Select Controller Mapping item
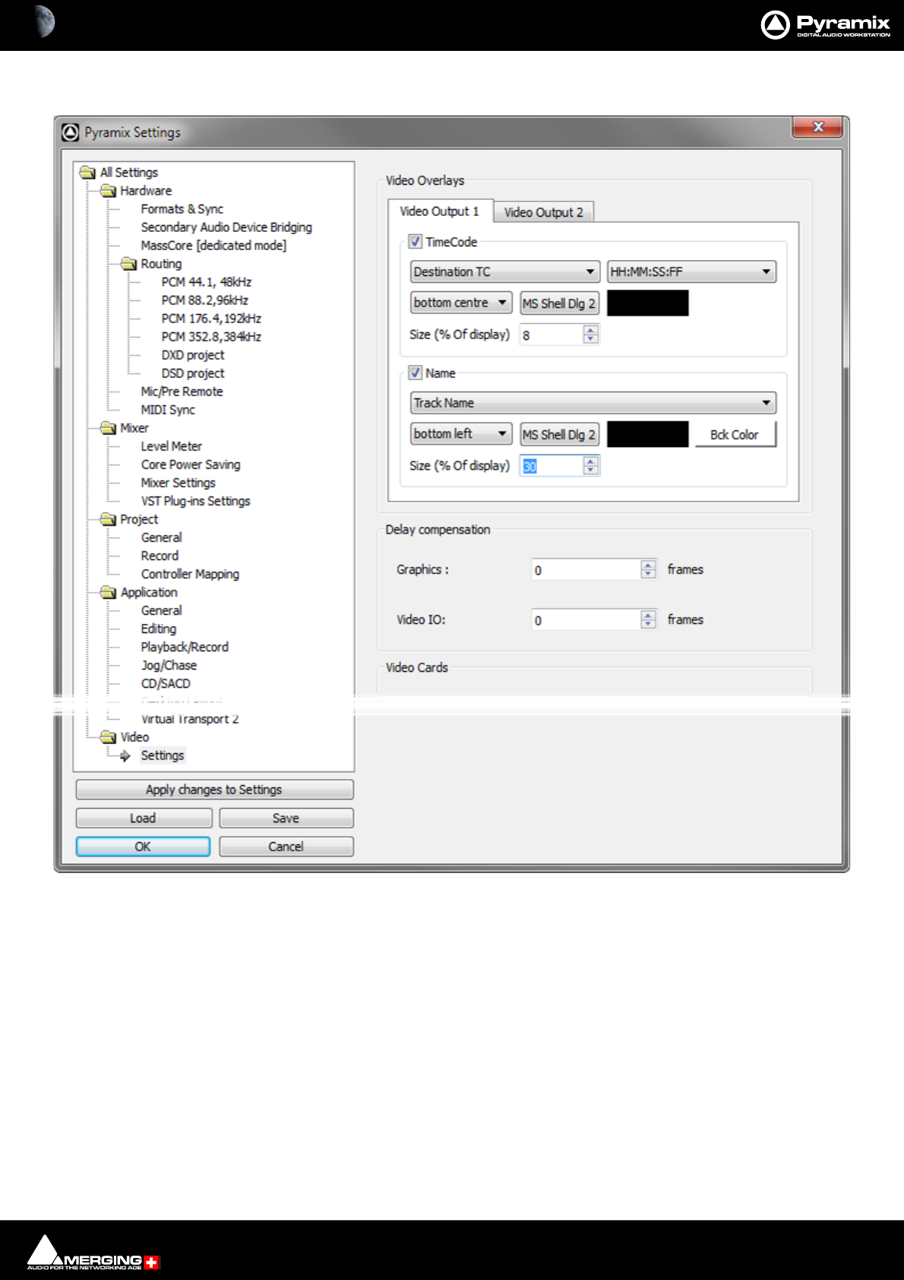 190,574
